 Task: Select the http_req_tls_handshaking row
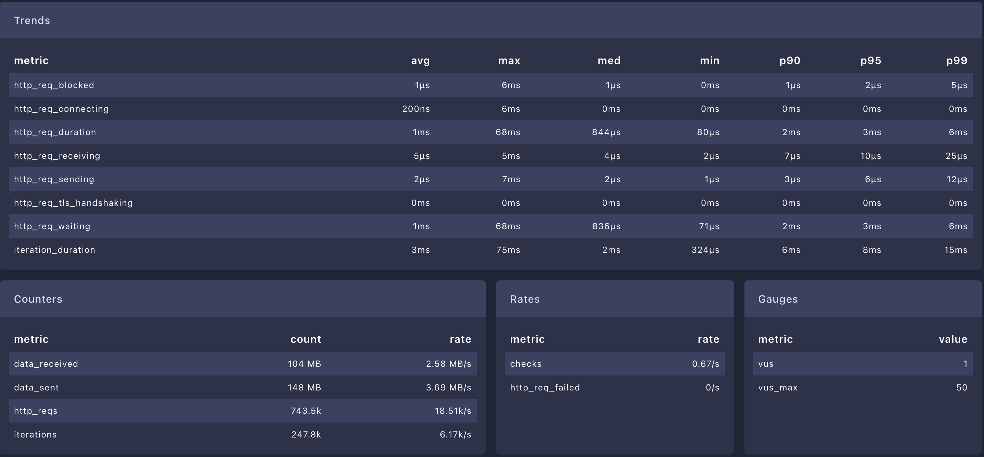491,203
